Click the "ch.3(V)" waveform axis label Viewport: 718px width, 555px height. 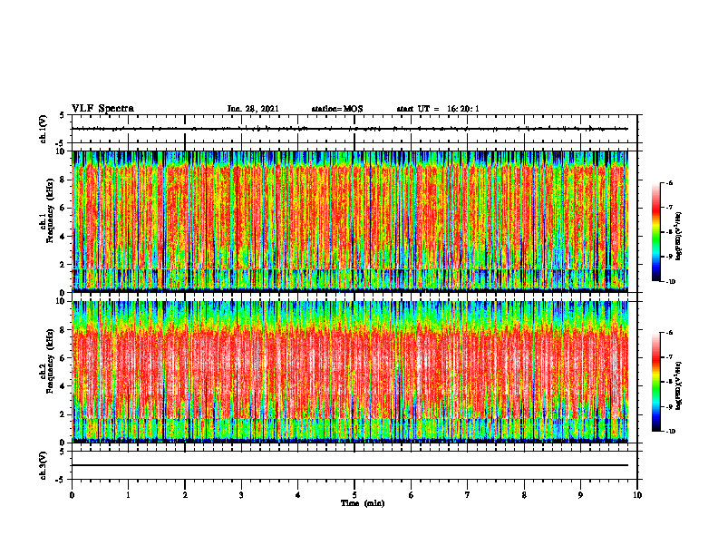point(43,465)
